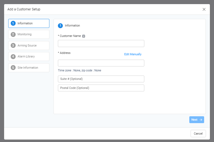This screenshot has width=214, height=142.
Task: Switch to the Arming Source step
Action: click(x=29, y=45)
